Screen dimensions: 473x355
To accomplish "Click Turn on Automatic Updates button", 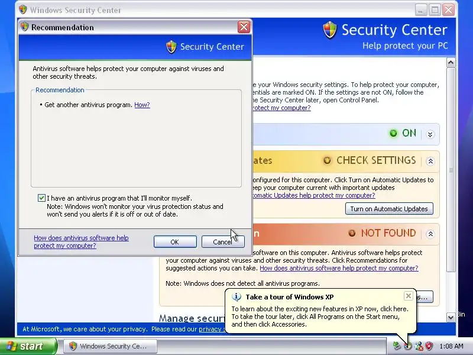I will coord(389,209).
